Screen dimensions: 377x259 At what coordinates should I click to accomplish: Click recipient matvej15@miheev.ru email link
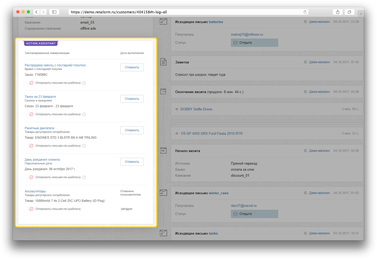[x=247, y=35]
